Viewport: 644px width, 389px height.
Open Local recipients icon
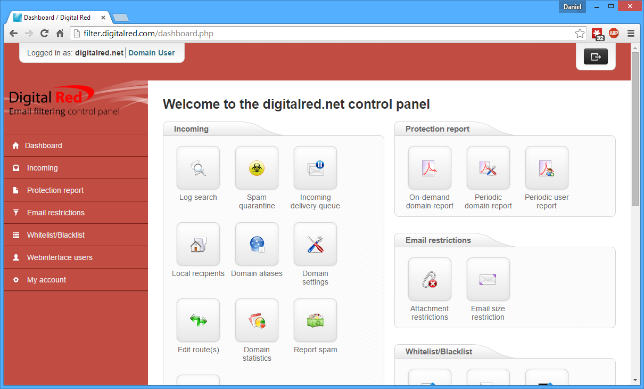click(x=198, y=244)
